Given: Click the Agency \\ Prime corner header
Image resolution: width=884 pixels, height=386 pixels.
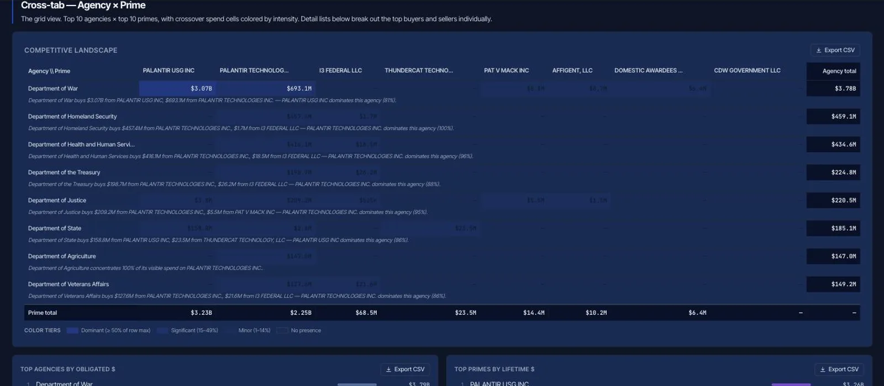Looking at the screenshot, I should click(x=49, y=71).
